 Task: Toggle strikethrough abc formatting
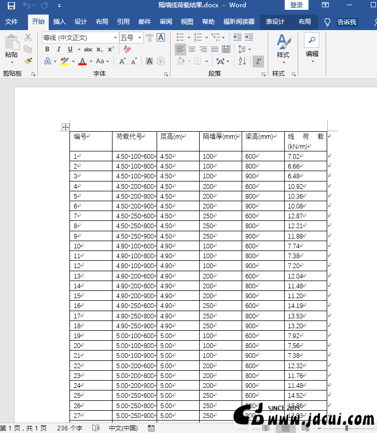[88, 49]
